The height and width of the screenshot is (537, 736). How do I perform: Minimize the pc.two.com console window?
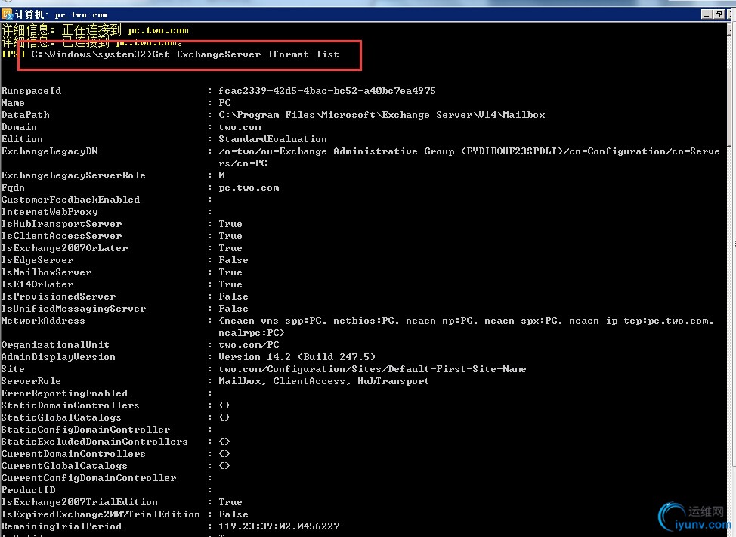tap(707, 14)
